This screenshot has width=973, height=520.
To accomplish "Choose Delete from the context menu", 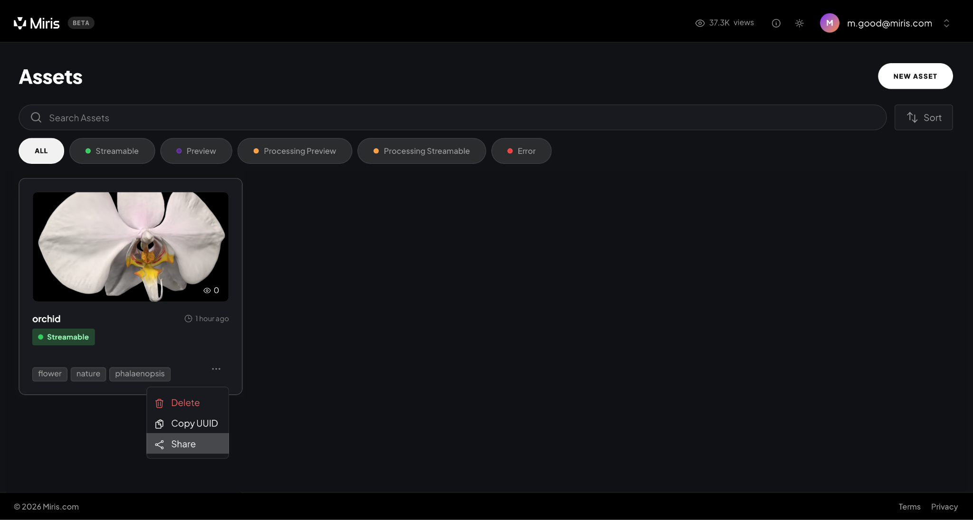I will [x=185, y=403].
